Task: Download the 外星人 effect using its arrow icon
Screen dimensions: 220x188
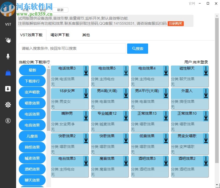Action: [x=206, y=93]
